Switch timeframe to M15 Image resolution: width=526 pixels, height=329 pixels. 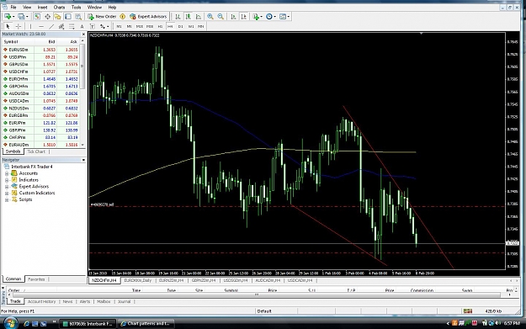coord(139,26)
